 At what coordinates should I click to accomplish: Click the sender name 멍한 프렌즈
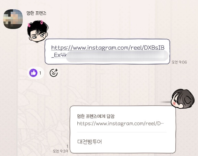36,13
